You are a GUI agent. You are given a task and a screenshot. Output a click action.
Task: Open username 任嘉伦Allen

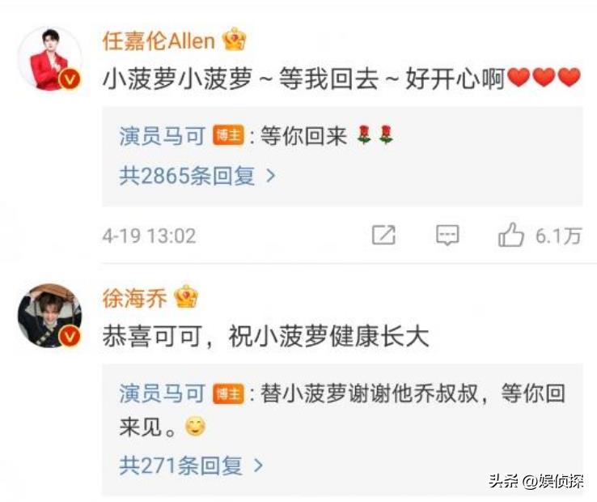coord(159,40)
